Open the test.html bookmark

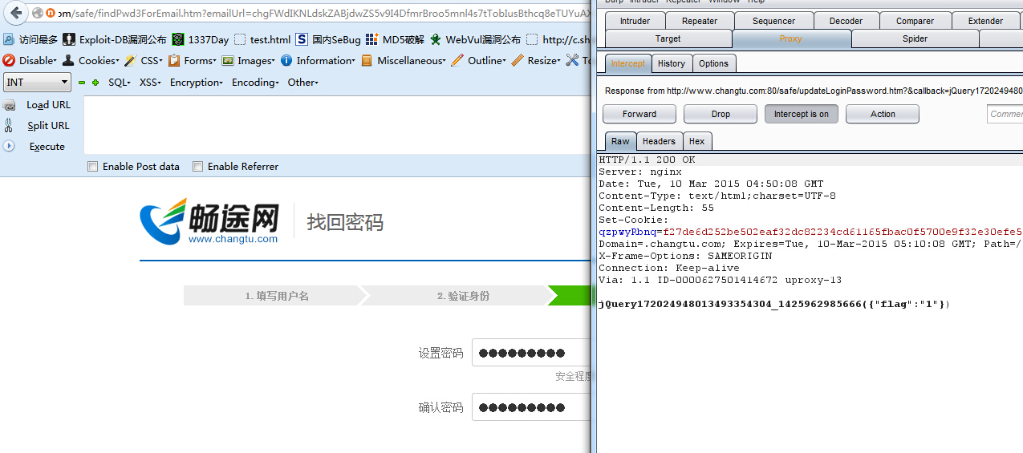pos(262,39)
